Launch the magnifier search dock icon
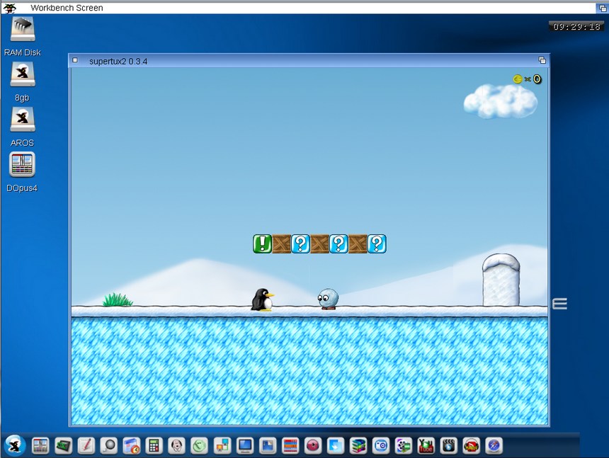 click(108, 445)
